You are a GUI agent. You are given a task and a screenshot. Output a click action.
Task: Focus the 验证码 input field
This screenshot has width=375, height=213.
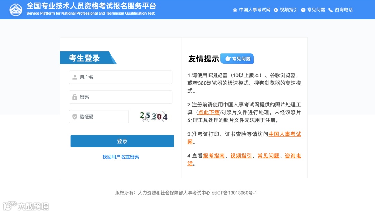pyautogui.click(x=99, y=117)
